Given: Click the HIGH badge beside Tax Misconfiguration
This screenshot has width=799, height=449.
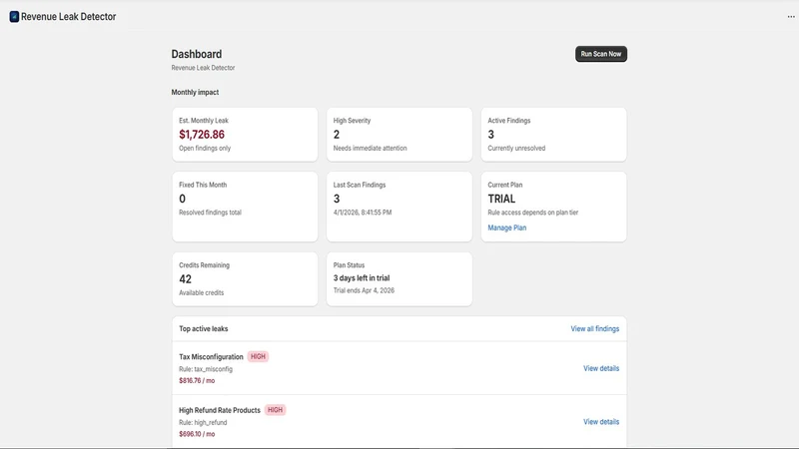Looking at the screenshot, I should click(258, 357).
